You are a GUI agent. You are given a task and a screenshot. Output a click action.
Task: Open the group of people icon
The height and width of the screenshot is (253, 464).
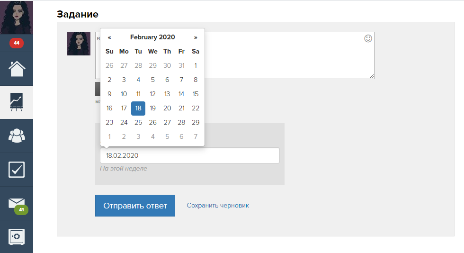point(17,136)
